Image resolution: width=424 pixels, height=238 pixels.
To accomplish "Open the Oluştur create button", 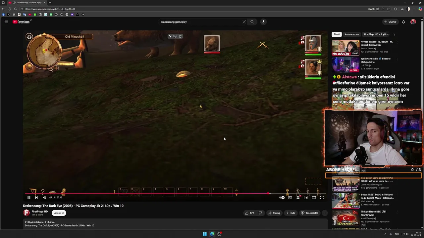I will point(390,22).
